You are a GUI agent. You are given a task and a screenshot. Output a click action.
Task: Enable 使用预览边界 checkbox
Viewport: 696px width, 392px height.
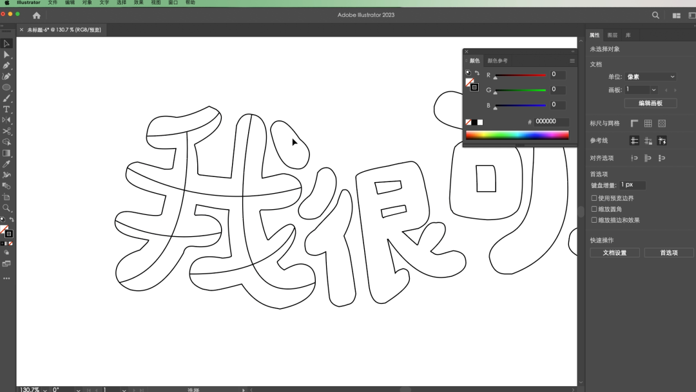(594, 198)
